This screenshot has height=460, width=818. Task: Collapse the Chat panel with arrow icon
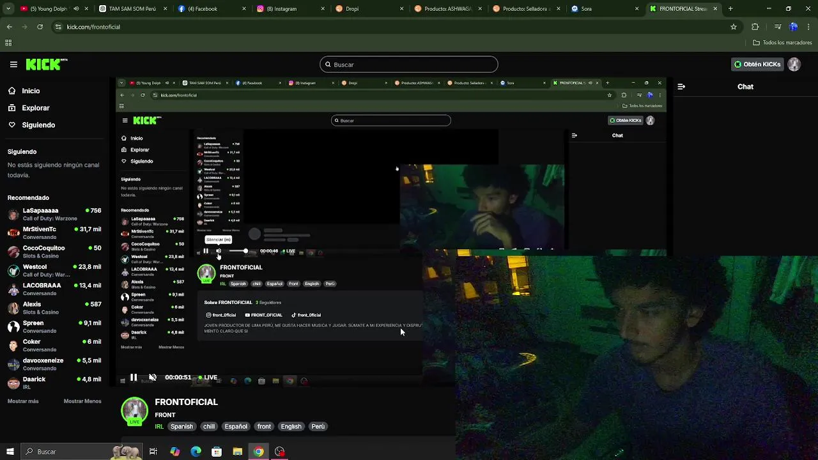click(x=681, y=86)
